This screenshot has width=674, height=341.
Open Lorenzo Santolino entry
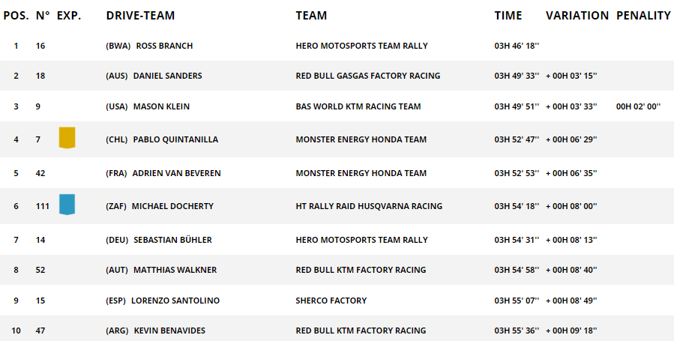click(x=175, y=301)
